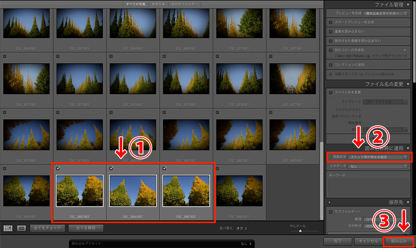Enable コレクションに追加 checkbox

330,65
